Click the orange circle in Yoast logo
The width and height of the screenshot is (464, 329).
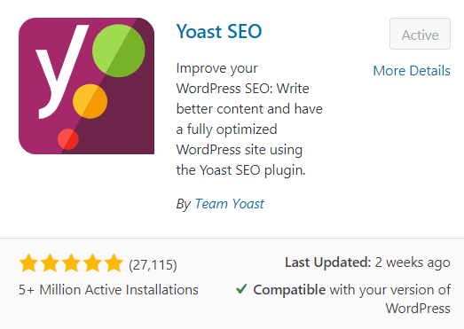coord(90,101)
